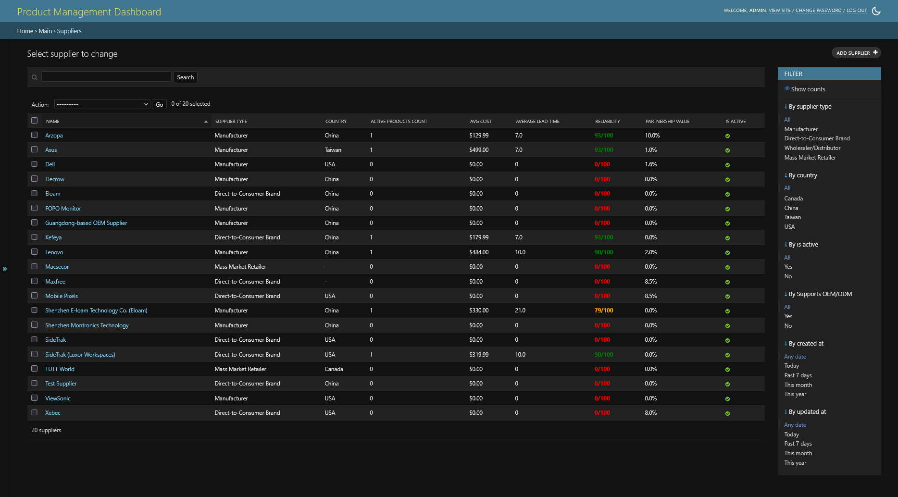Check the Lenovo row checkbox
The width and height of the screenshot is (898, 497).
[x=34, y=252]
